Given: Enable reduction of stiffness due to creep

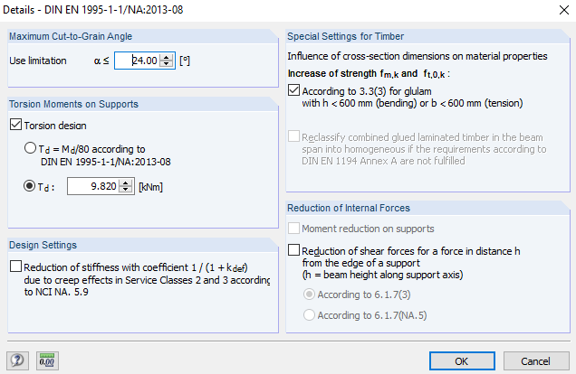Looking at the screenshot, I should pos(16,266).
